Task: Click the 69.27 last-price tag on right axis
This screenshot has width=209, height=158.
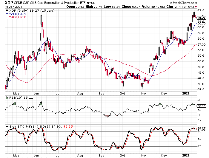Action: [x=202, y=18]
